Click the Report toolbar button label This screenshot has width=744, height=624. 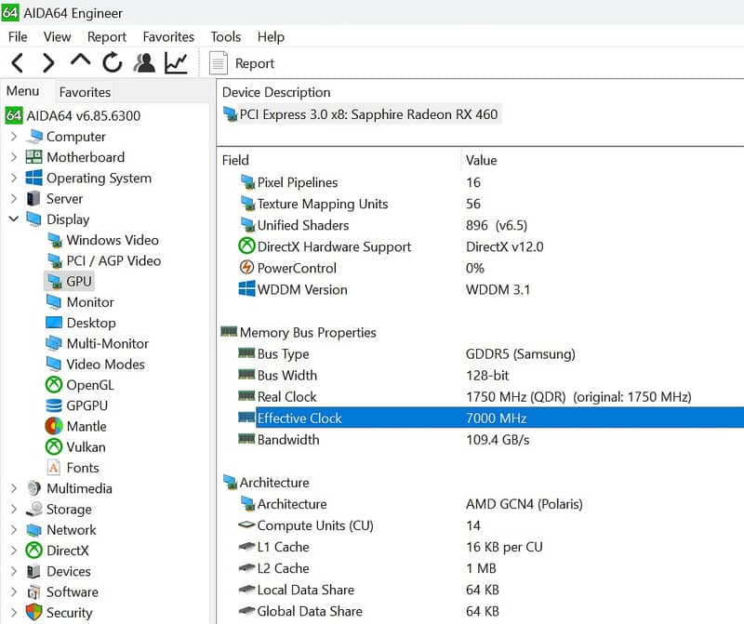(255, 63)
